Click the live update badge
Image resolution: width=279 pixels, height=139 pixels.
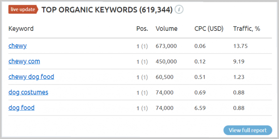coord(23,10)
